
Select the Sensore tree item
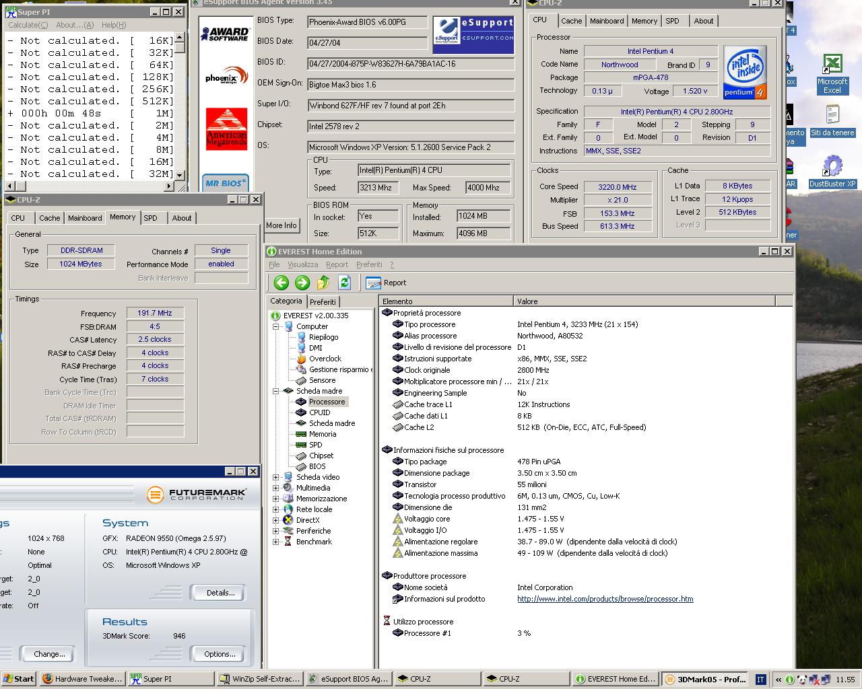click(322, 380)
